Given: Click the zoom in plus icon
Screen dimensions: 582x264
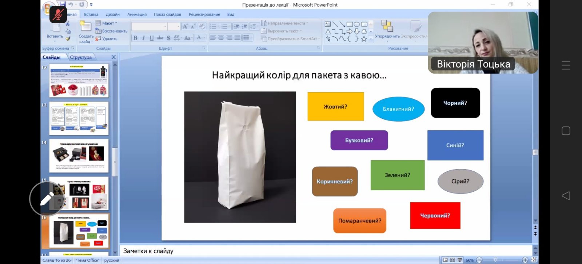Looking at the screenshot, I should pyautogui.click(x=525, y=260).
